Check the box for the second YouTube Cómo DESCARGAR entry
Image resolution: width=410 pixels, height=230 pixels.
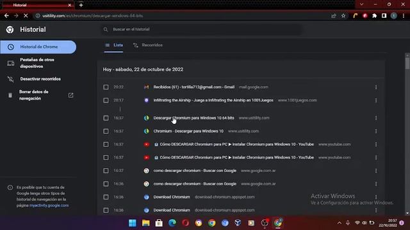[x=106, y=158]
